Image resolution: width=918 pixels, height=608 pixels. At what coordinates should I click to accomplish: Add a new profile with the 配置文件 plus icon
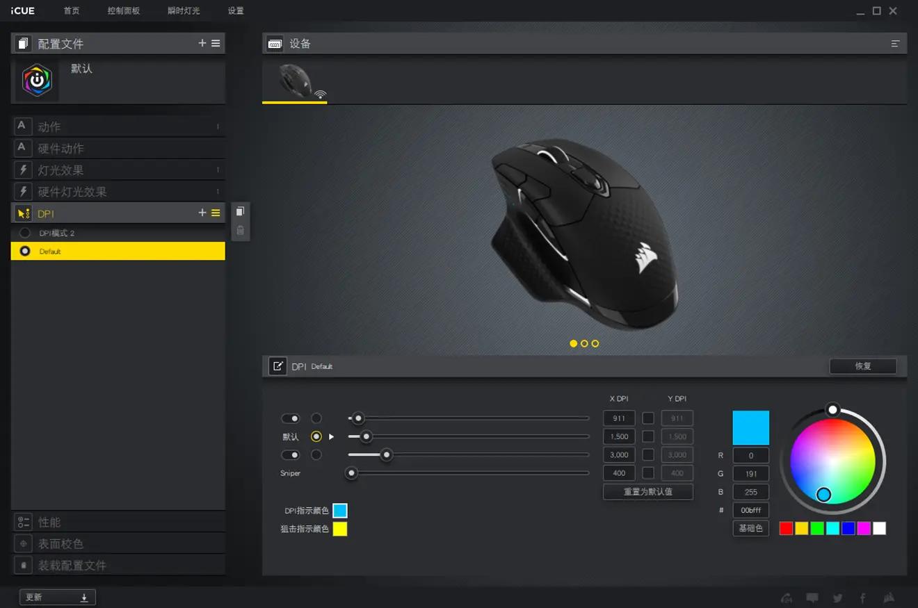coord(202,43)
